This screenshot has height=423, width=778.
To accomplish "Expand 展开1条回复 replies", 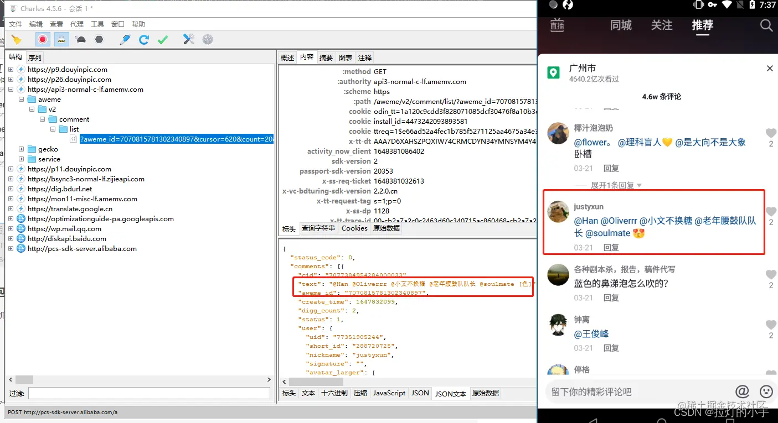I will tap(616, 185).
